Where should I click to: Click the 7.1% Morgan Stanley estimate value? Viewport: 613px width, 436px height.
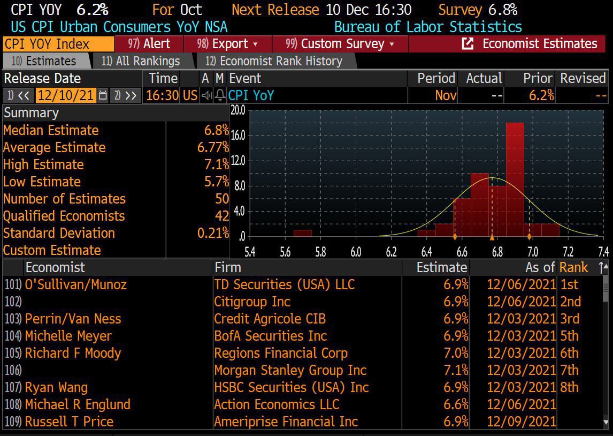tap(455, 371)
